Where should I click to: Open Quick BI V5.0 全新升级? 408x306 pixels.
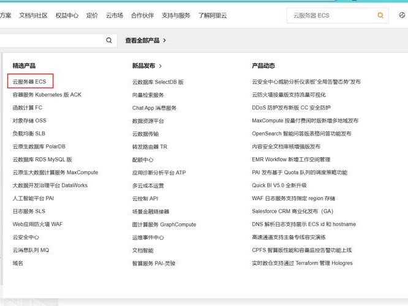[279, 185]
